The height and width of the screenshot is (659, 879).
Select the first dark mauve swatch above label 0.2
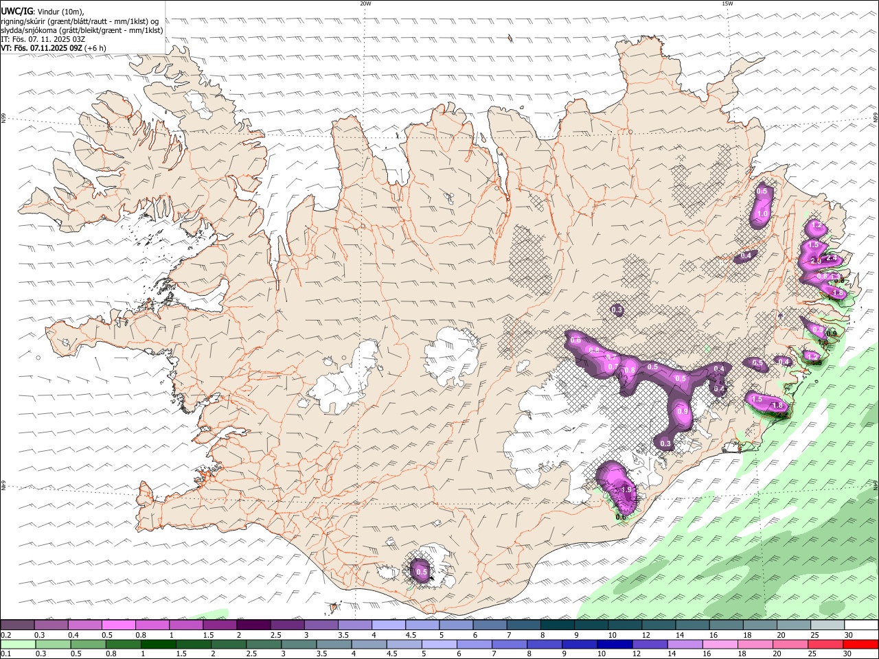[x=17, y=625]
